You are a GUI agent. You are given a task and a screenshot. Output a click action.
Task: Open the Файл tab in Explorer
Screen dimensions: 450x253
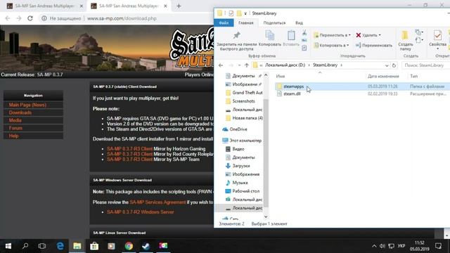[x=224, y=22]
